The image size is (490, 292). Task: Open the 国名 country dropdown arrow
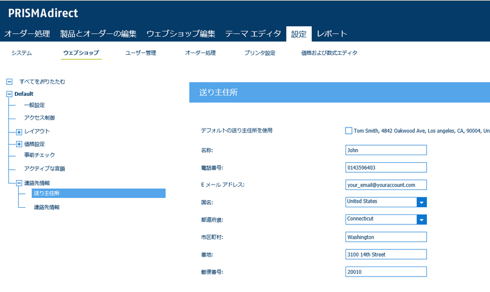(421, 202)
